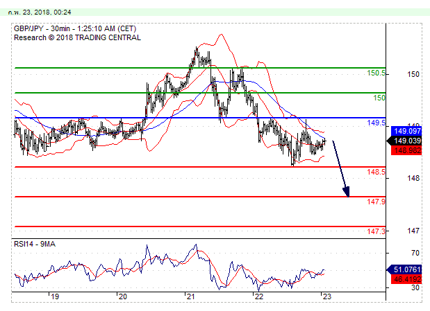
Task: Select the blue 149.5 pivot label
Action: point(376,123)
